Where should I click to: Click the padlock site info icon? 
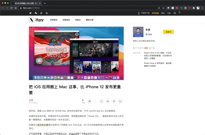(x=21, y=8)
